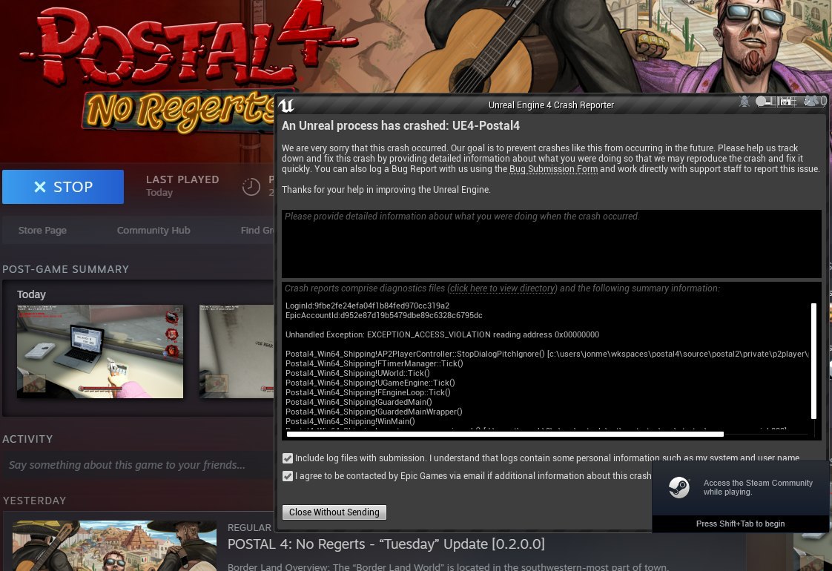Click 'Press Shift+Tab to begin' text
This screenshot has width=832, height=571.
(740, 524)
